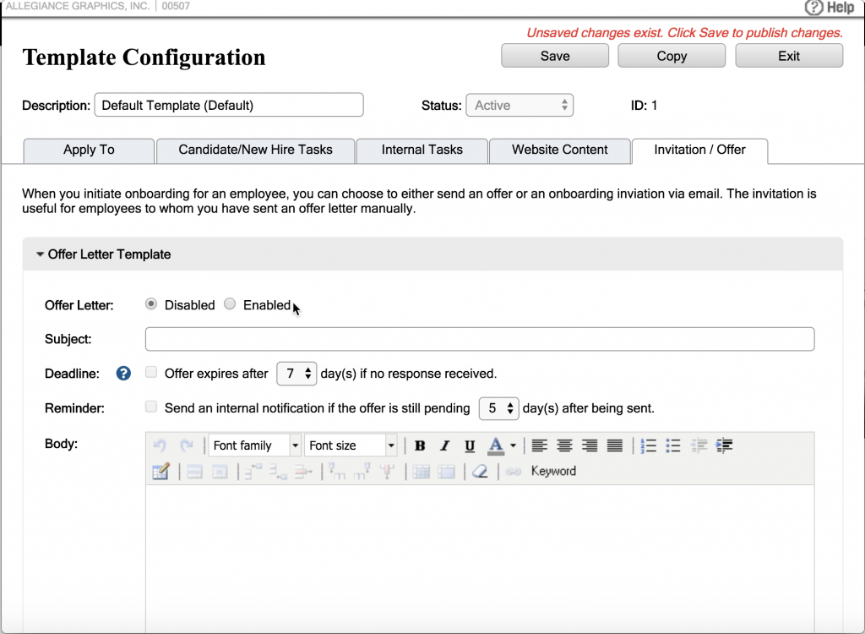This screenshot has height=634, width=865.
Task: Save the template configuration
Action: point(554,55)
